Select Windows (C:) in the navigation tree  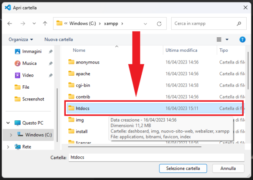pos(38,135)
